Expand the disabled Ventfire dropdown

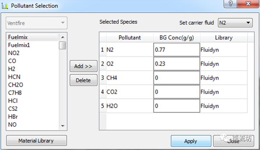(x=36, y=23)
